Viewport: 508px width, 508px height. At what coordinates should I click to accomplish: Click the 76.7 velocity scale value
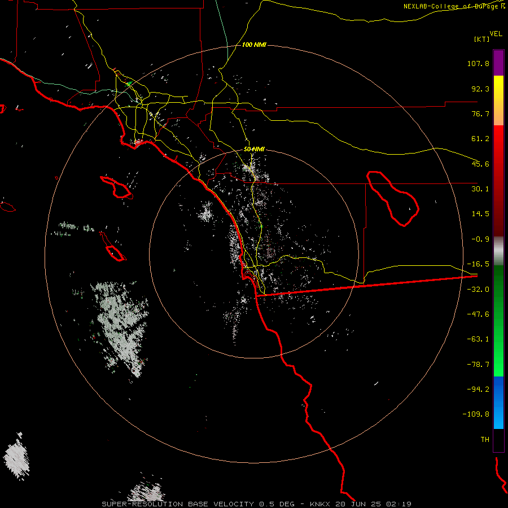pos(480,113)
